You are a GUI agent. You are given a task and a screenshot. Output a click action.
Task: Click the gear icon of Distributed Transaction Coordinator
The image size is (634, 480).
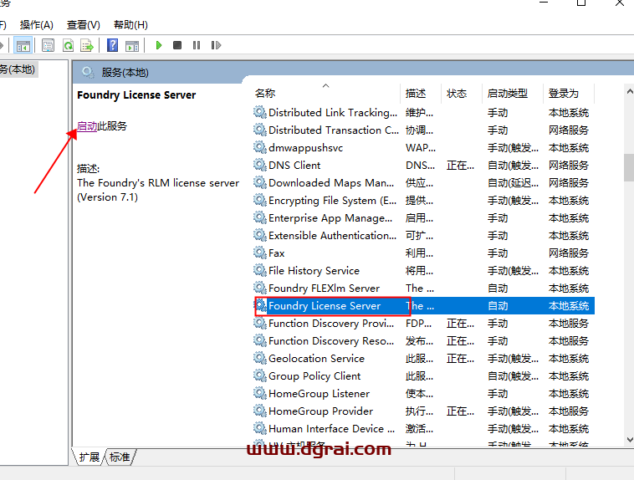coord(259,130)
